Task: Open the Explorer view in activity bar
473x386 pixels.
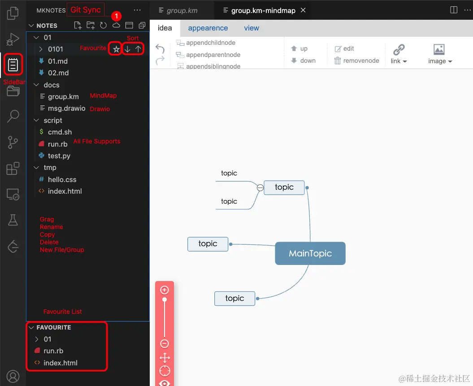Action: (x=13, y=13)
